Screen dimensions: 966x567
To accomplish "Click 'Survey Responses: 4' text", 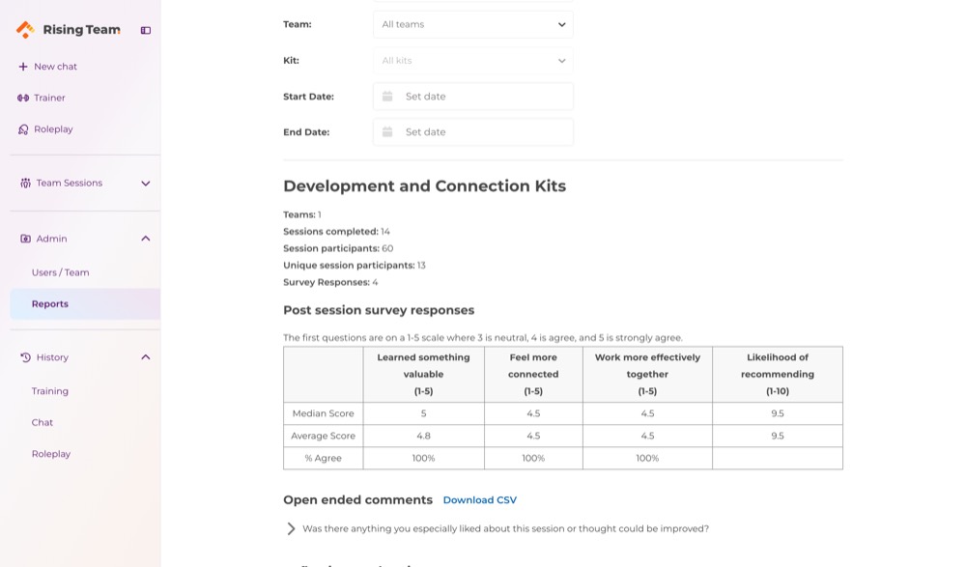I will [x=330, y=282].
